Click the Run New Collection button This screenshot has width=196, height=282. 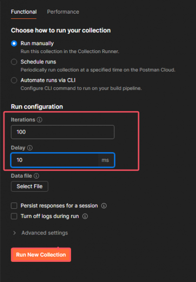(41, 255)
